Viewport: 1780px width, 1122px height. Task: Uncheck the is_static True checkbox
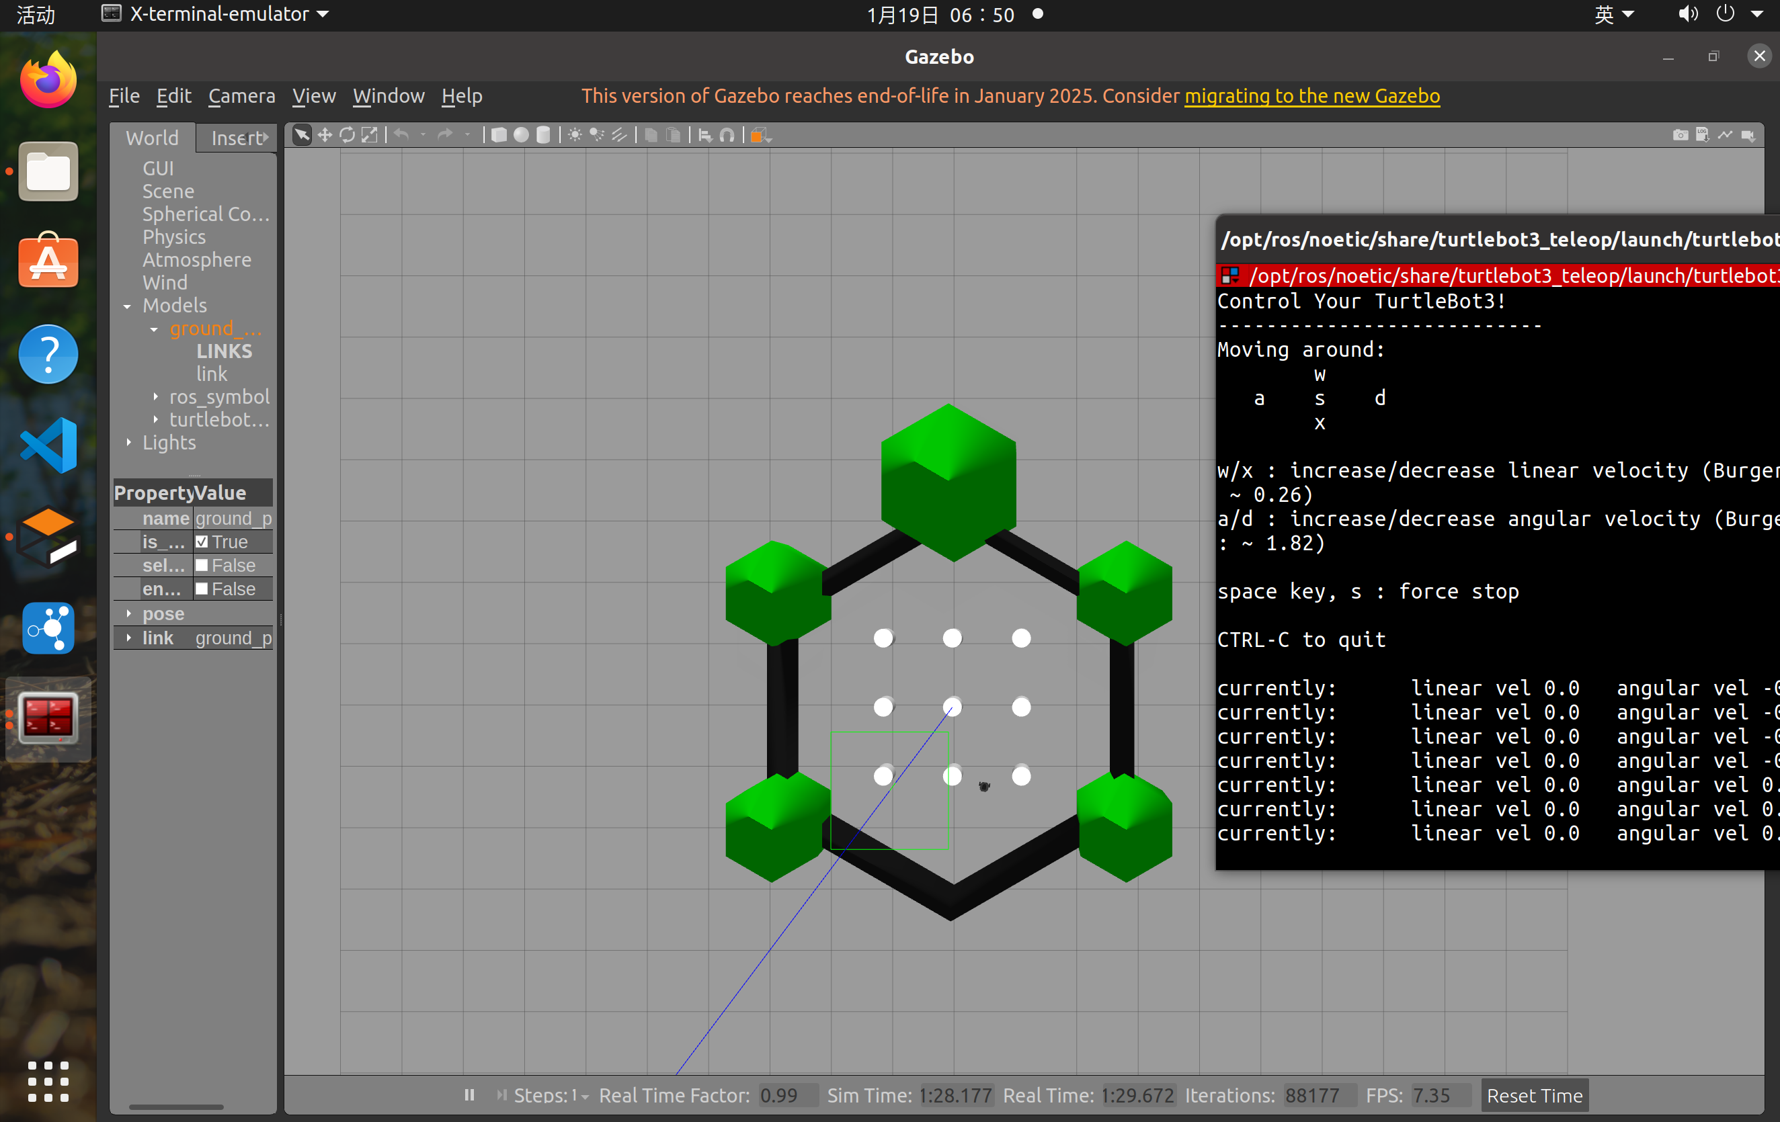202,542
